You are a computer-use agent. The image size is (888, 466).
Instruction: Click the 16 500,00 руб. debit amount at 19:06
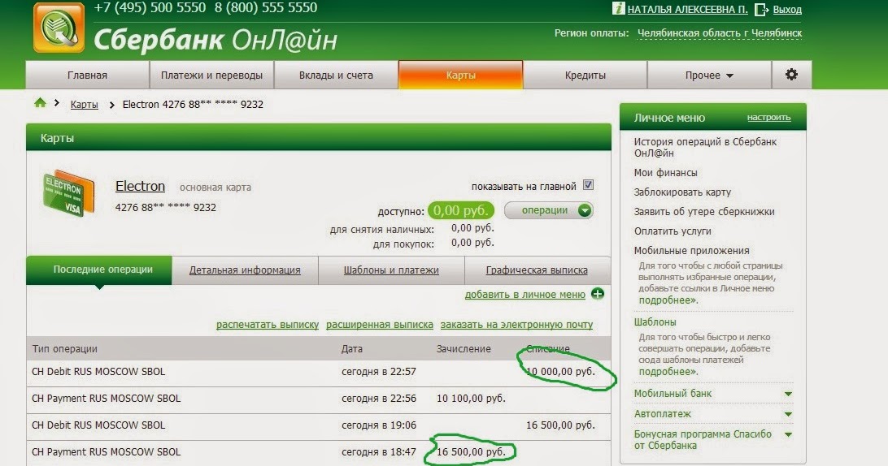coord(560,425)
